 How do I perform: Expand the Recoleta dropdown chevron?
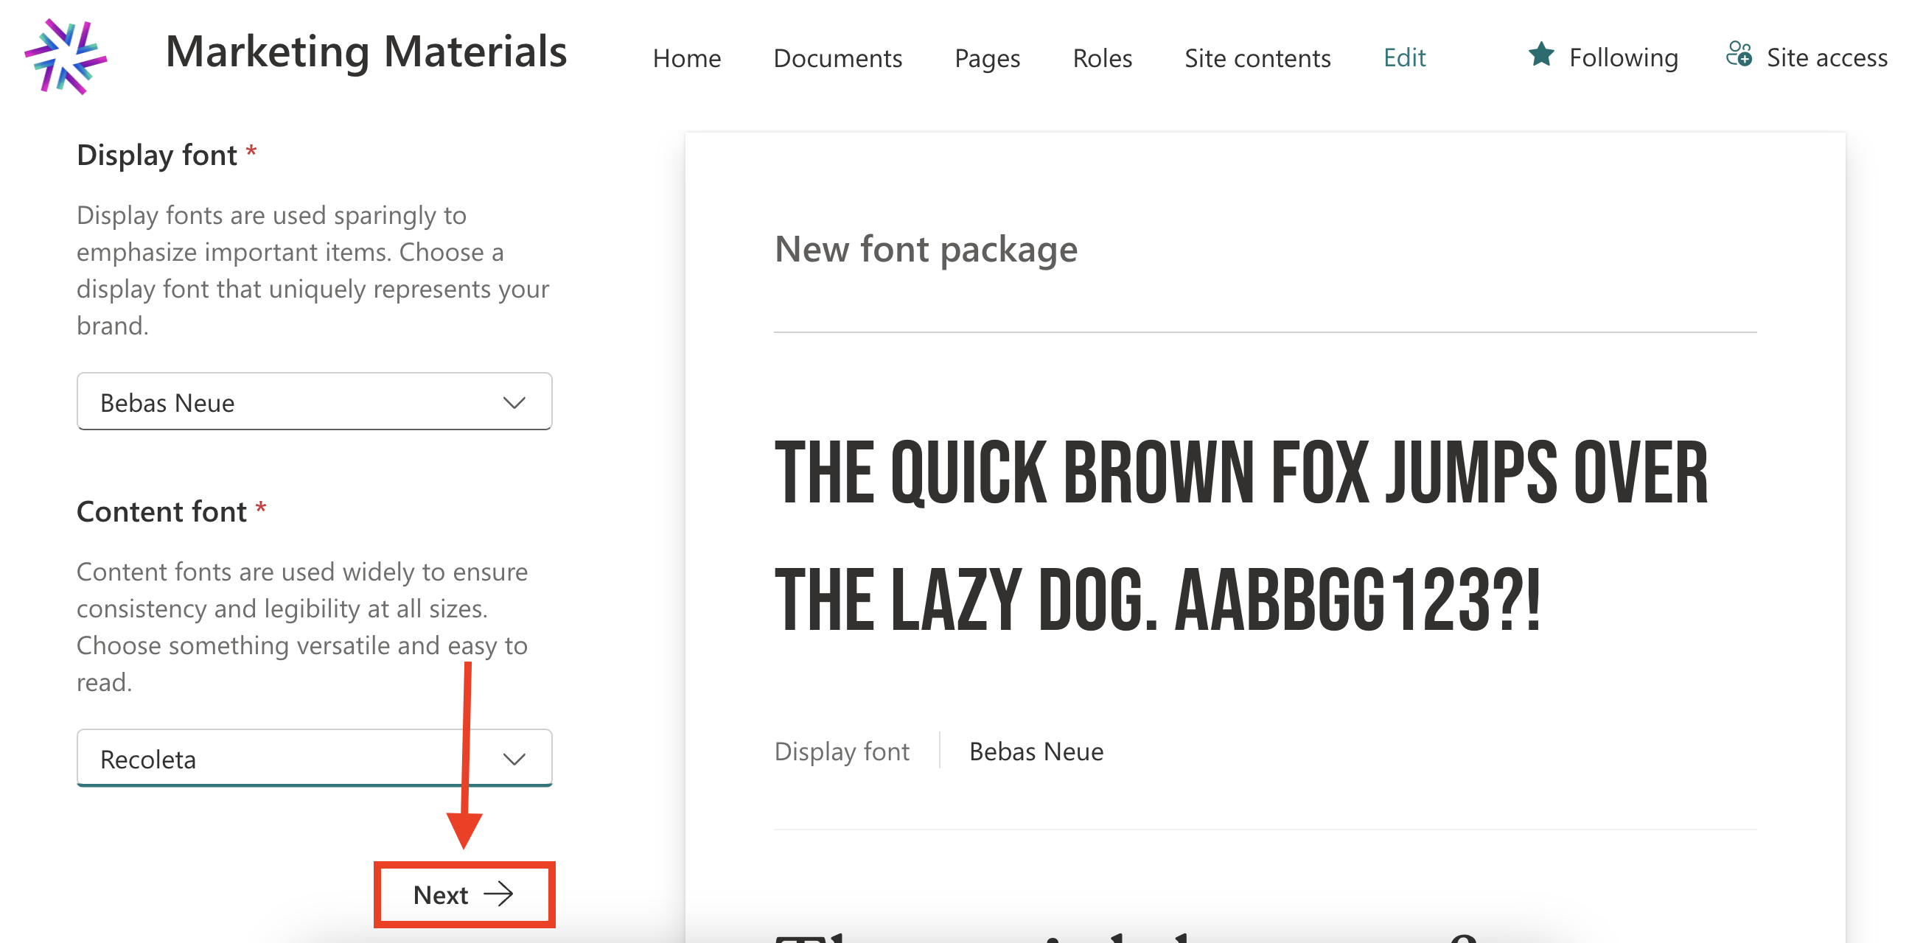coord(514,759)
